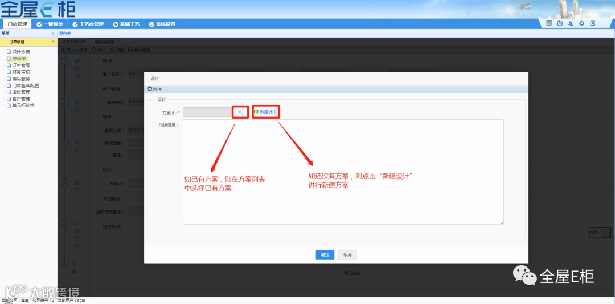615x304 pixels.
Task: Click the user profile icon in header
Action: coord(571,23)
